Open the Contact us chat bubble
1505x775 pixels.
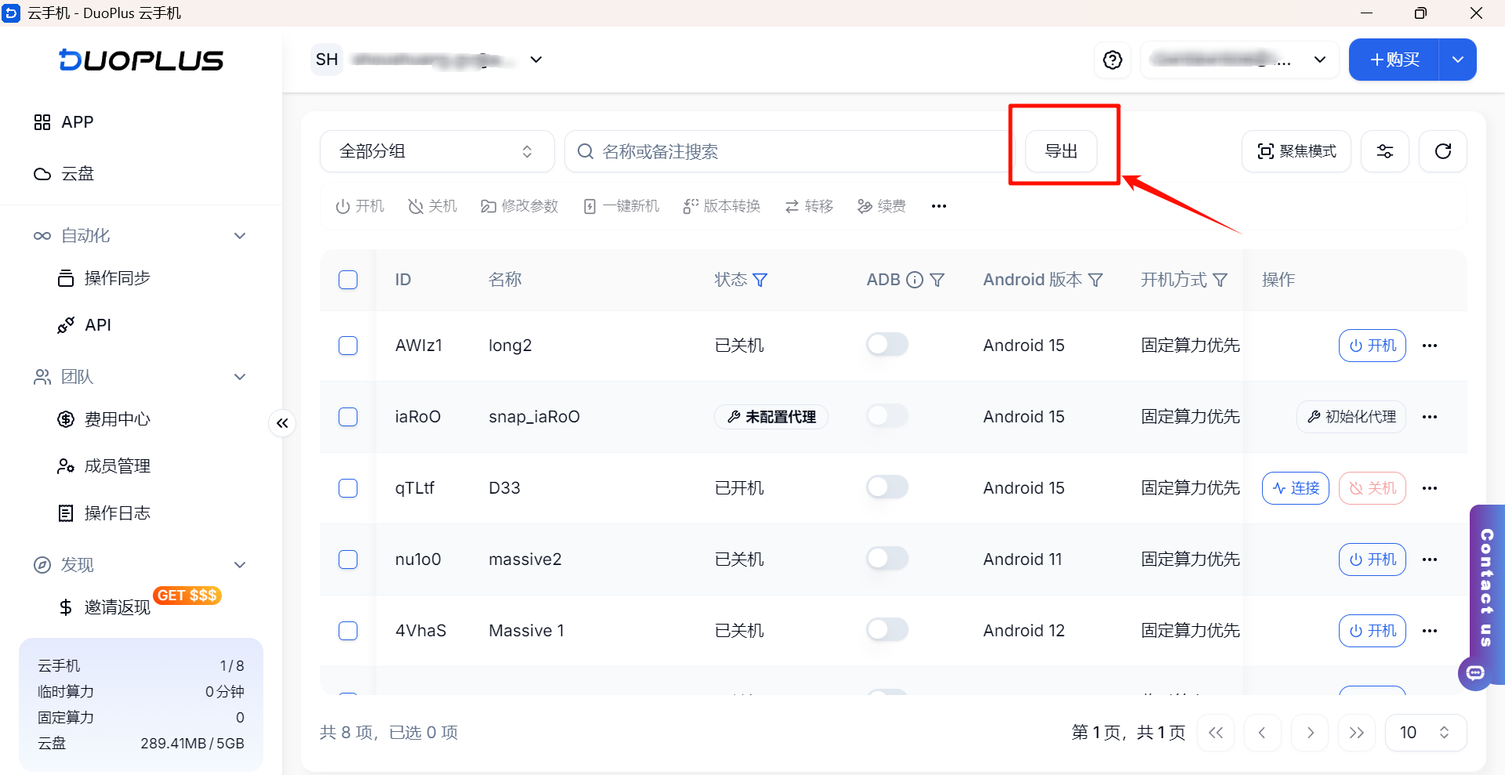pyautogui.click(x=1475, y=672)
